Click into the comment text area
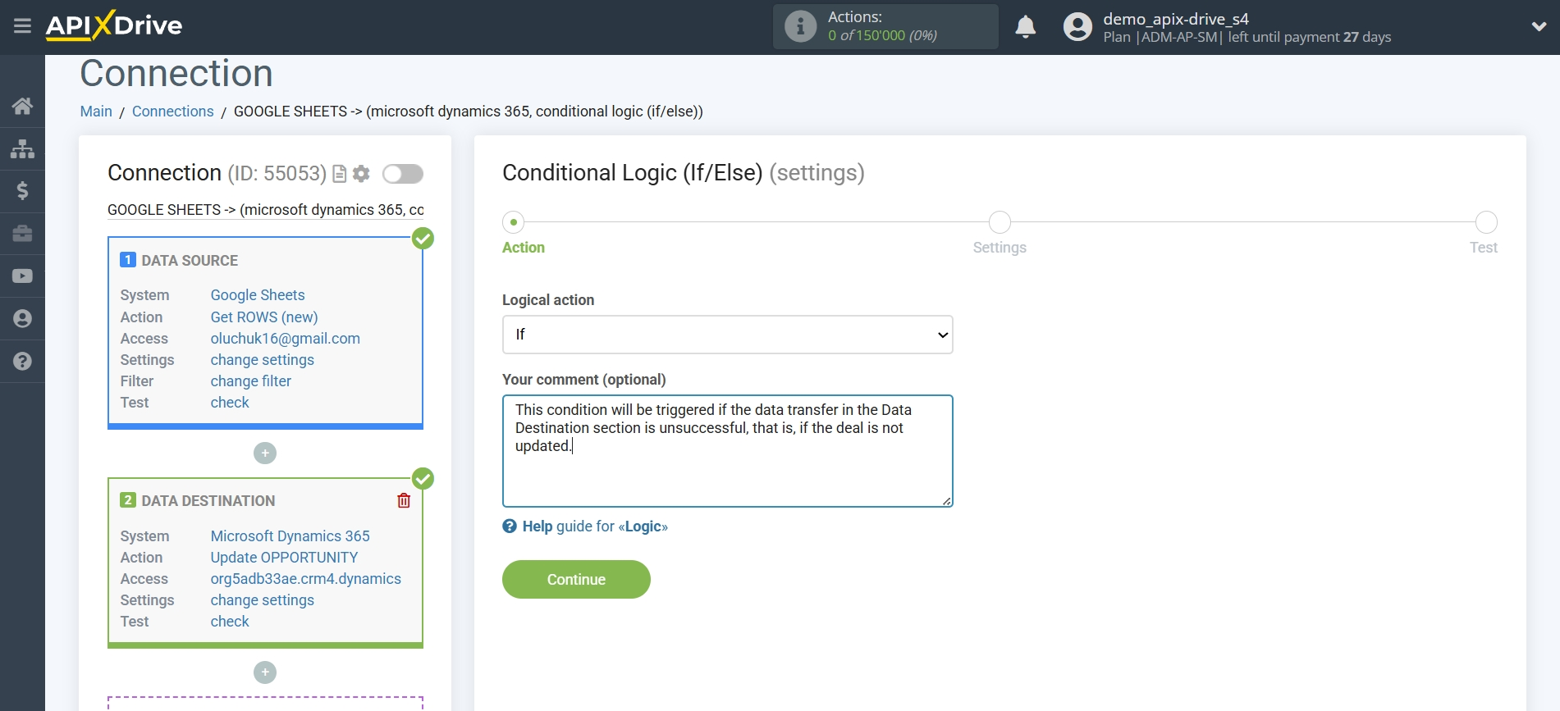The height and width of the screenshot is (711, 1560). [727, 451]
